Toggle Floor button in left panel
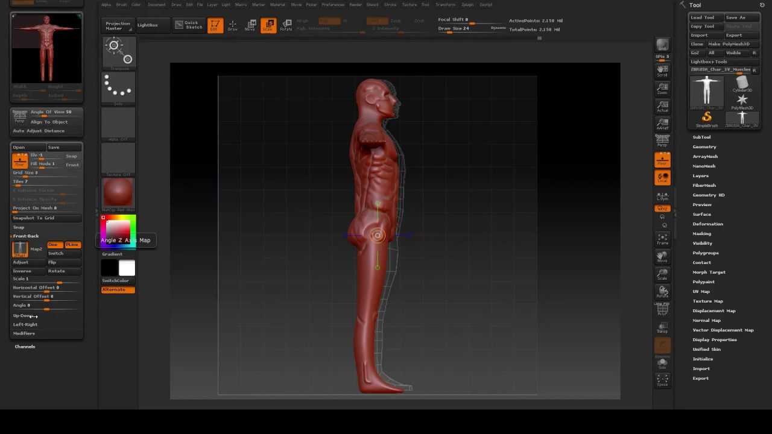 [x=20, y=160]
